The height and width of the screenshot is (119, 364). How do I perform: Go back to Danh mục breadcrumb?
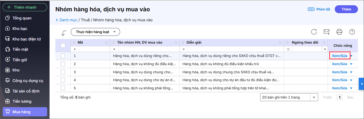coord(68,20)
